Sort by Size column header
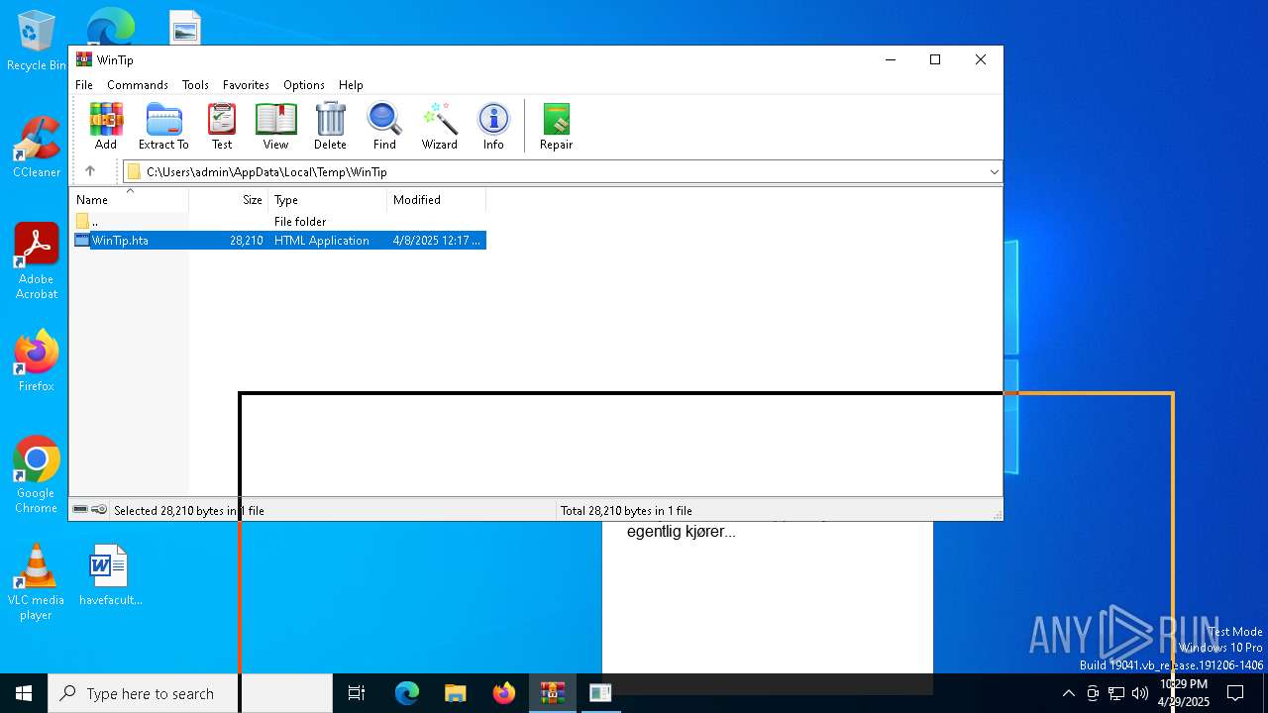This screenshot has width=1268, height=713. tap(228, 200)
